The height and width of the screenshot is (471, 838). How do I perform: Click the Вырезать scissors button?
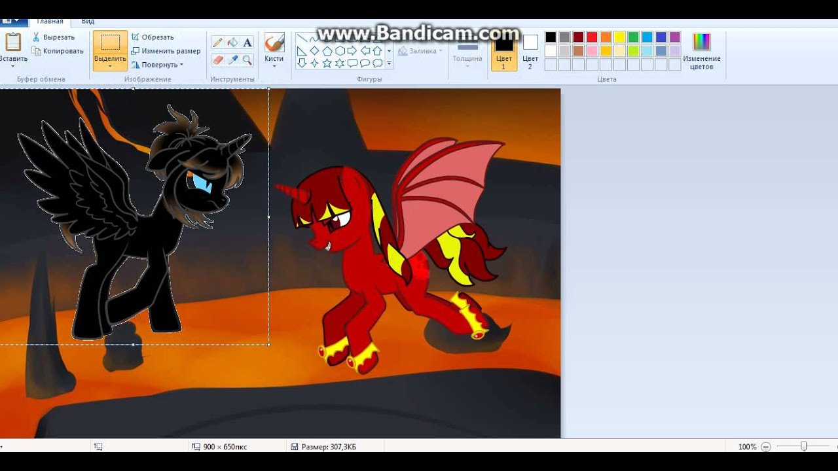tap(54, 37)
